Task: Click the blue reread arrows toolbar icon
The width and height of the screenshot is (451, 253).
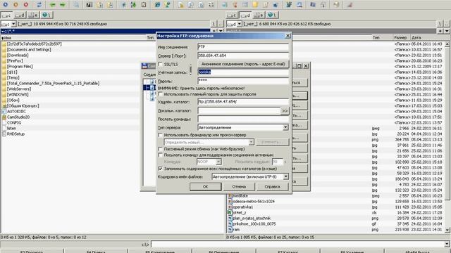Action: (39, 5)
